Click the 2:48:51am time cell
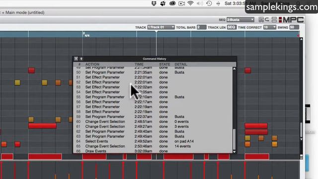Screen dimensions: 318x179 143,121
